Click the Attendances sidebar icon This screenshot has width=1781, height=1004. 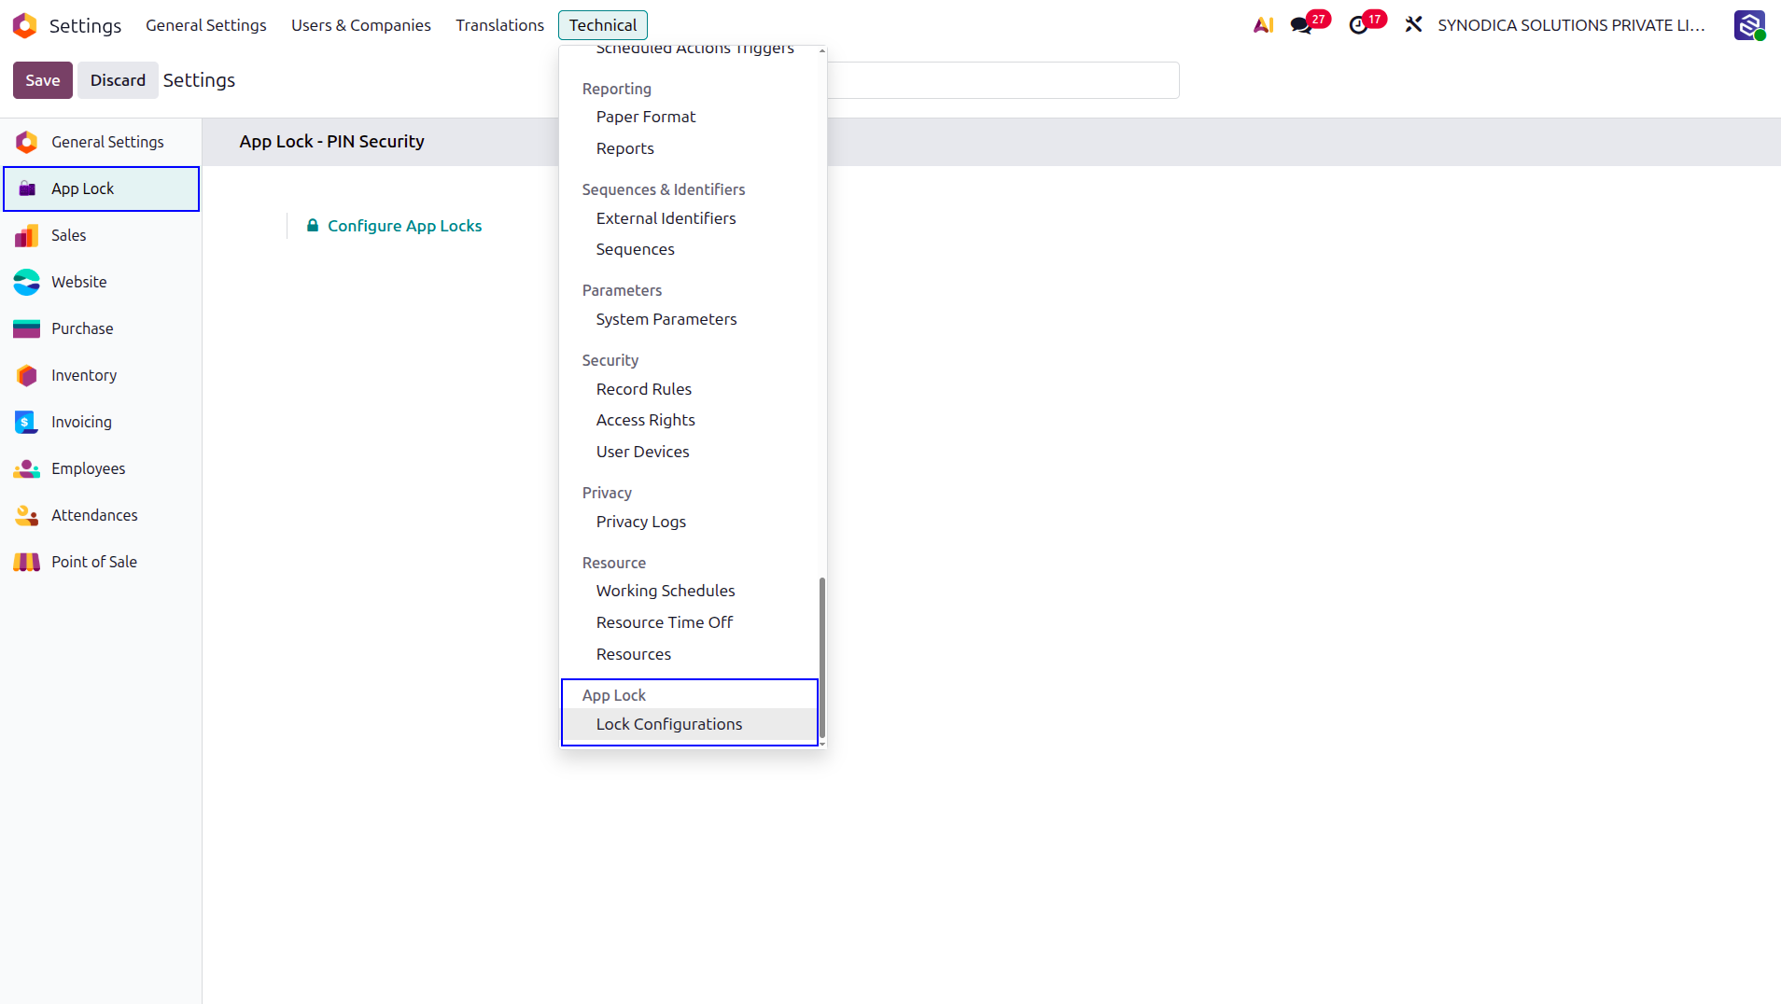coord(26,515)
